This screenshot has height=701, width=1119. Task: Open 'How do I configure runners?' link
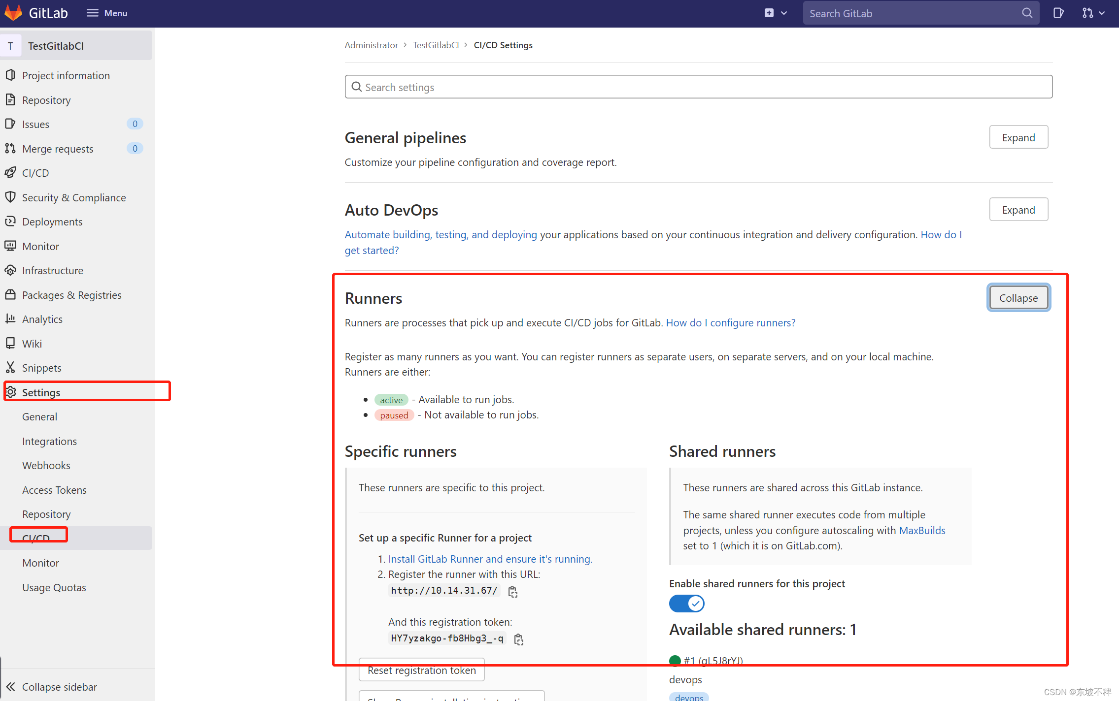(x=731, y=322)
